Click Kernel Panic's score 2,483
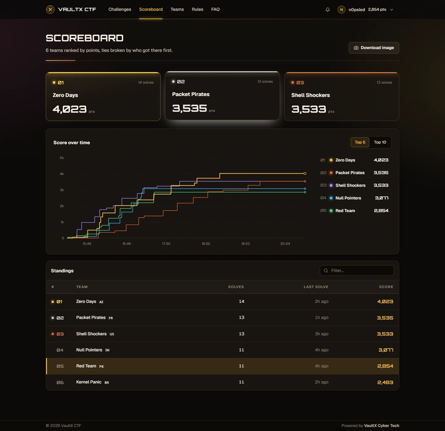445x431 pixels. (385, 382)
